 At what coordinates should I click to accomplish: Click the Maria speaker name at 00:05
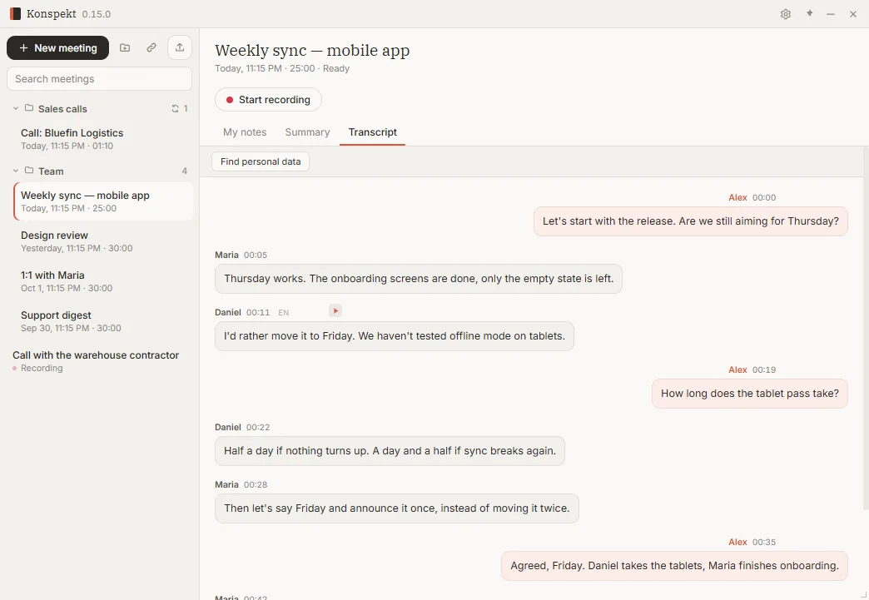[x=226, y=255]
